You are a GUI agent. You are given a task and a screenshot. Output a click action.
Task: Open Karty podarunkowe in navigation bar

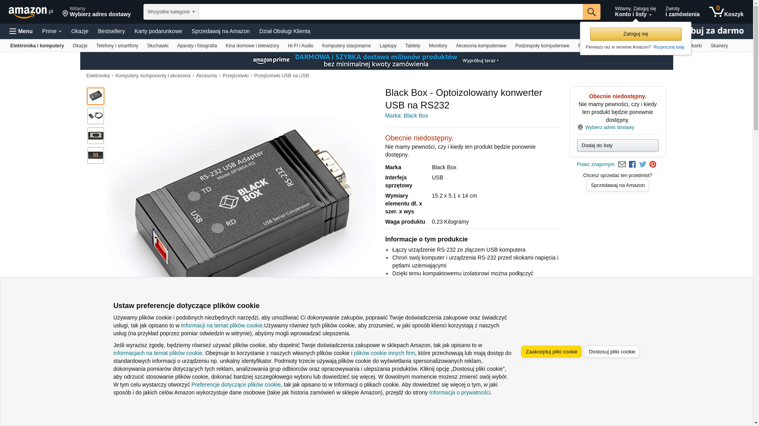click(x=158, y=31)
